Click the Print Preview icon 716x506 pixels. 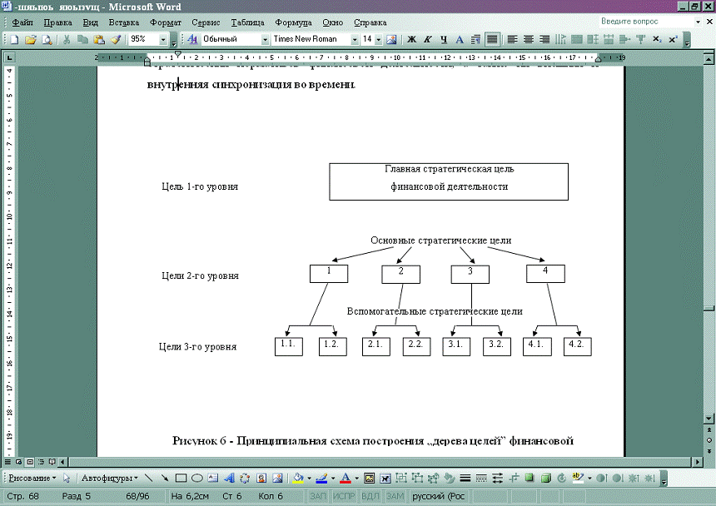[x=47, y=39]
